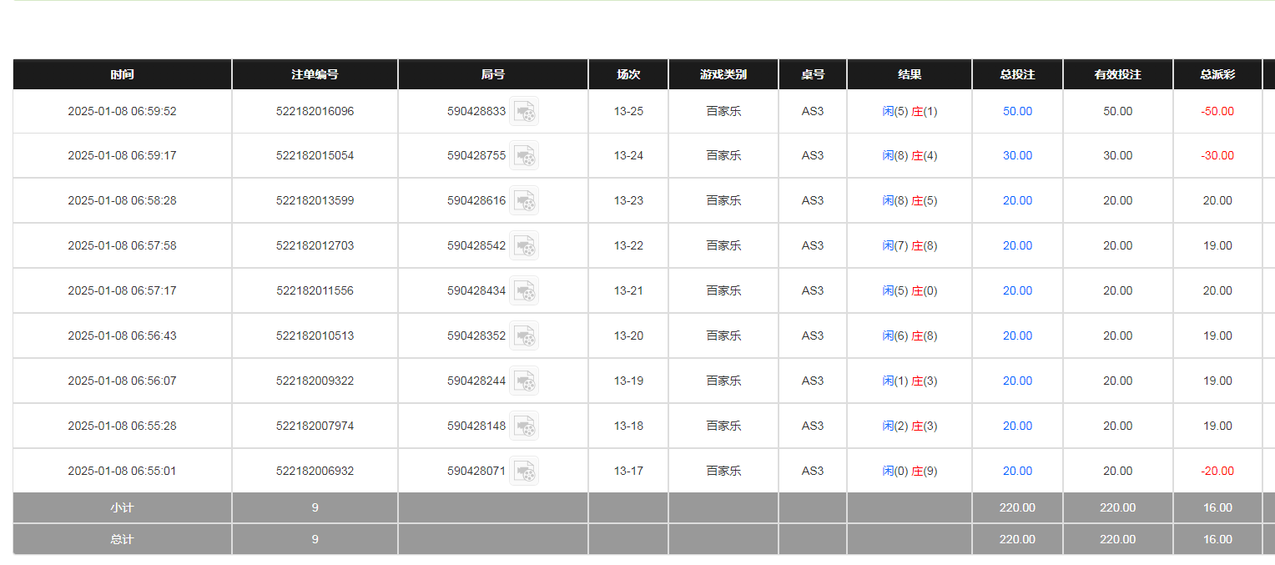
Task: Launch video replay for round 590428244
Action: coord(524,381)
